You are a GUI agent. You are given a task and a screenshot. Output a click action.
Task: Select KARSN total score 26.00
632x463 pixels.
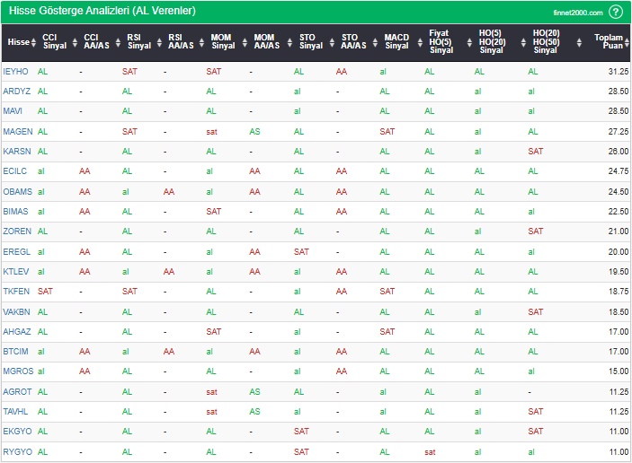pyautogui.click(x=619, y=152)
